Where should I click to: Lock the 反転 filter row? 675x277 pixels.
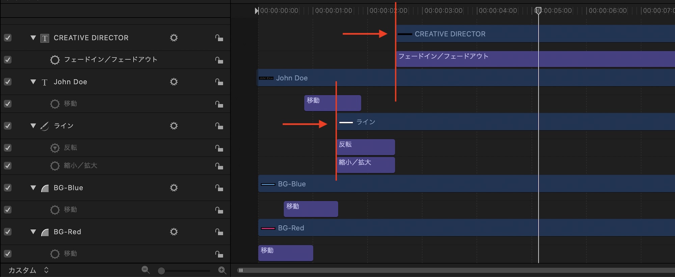pos(219,148)
